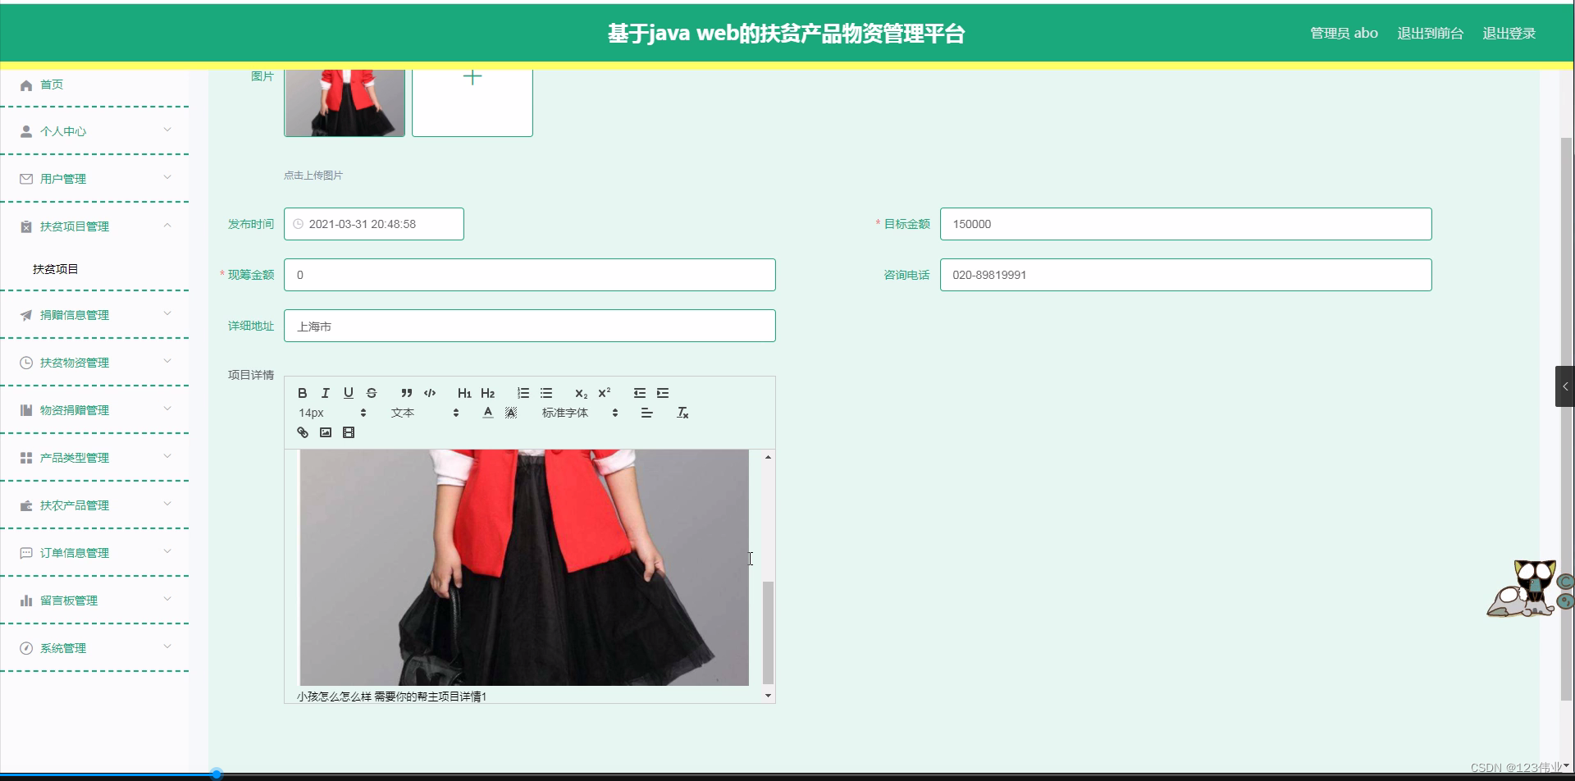Open the code view in the editor

coord(430,393)
